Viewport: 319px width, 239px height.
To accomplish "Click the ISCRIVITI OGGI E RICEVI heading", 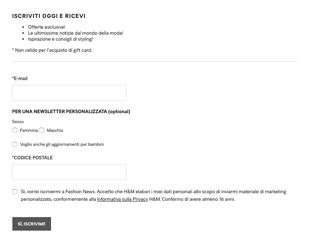I will point(49,16).
